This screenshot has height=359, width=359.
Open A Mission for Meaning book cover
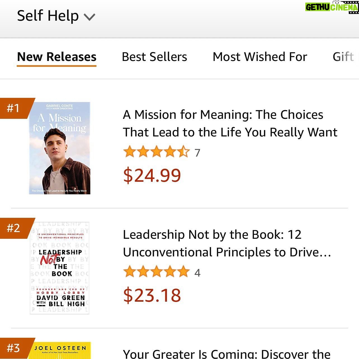pos(60,148)
